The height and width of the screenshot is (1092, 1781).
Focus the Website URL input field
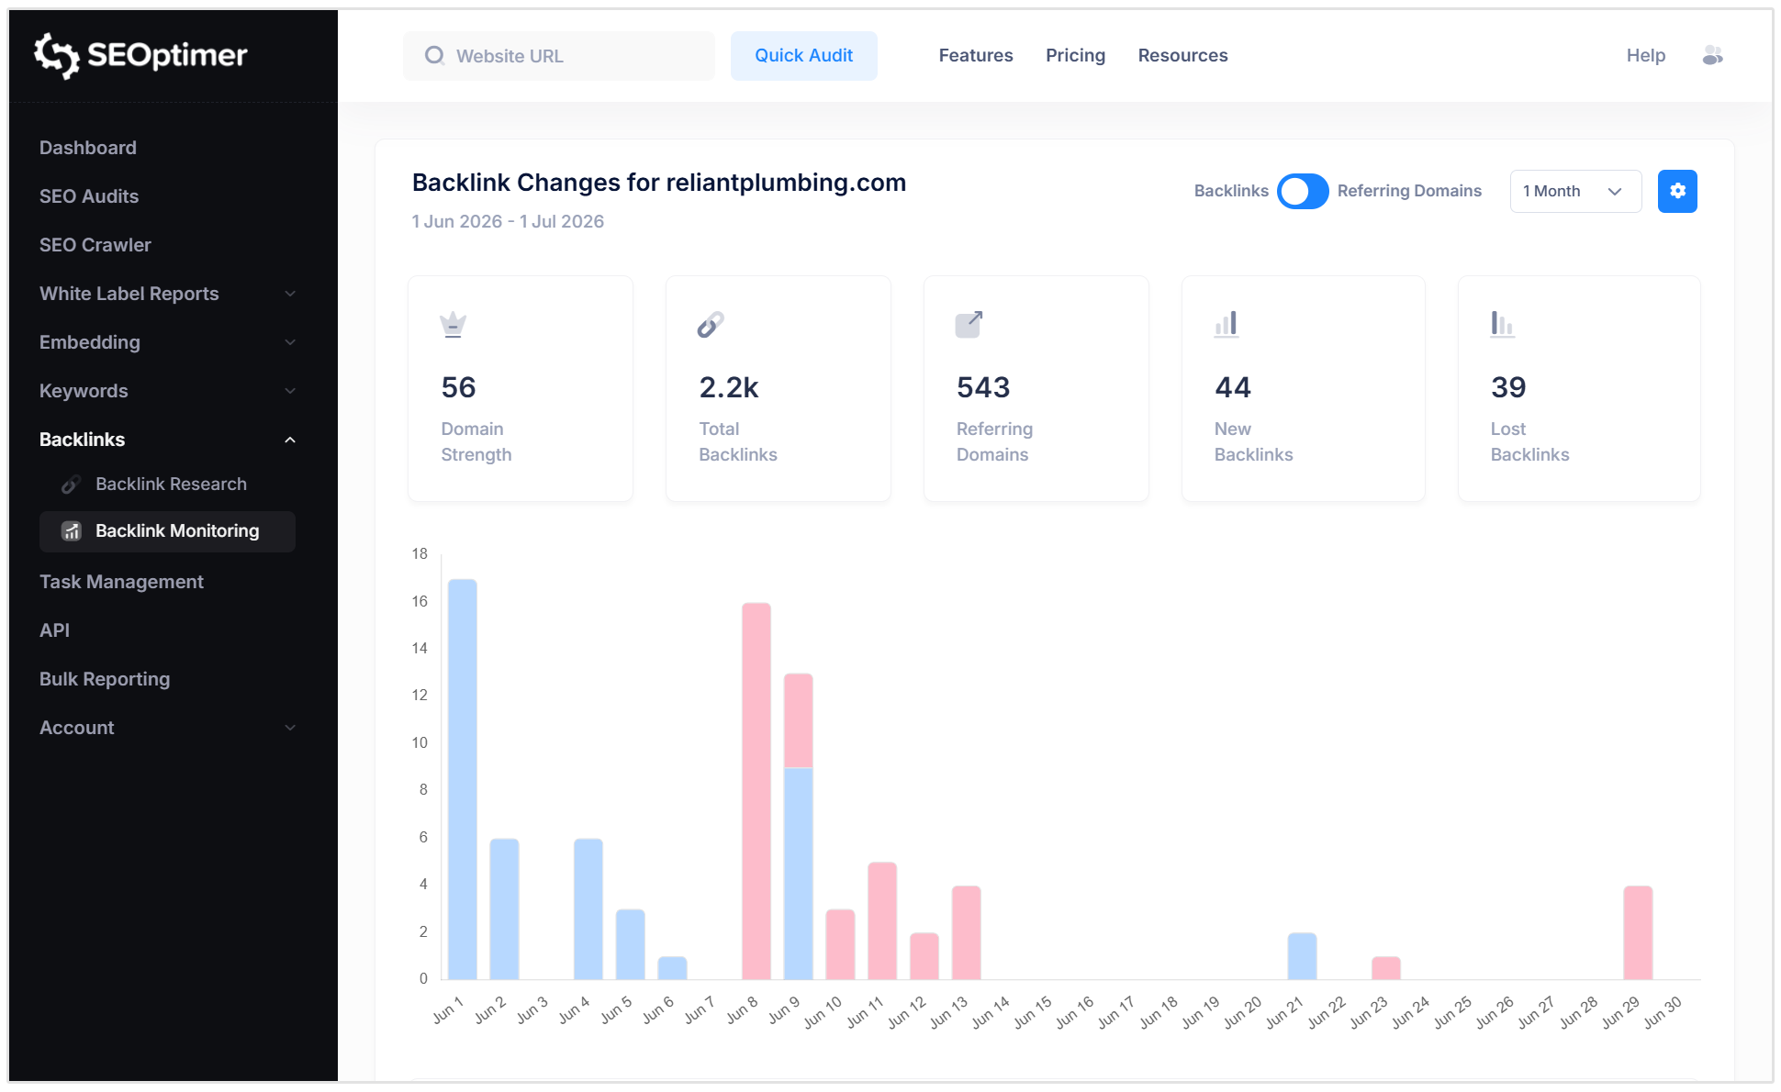pos(559,56)
